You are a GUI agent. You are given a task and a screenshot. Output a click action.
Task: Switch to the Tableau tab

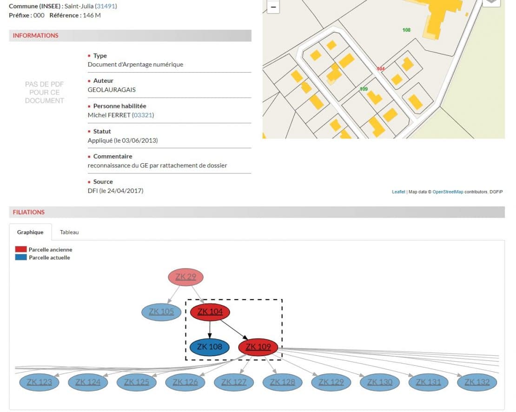69,232
